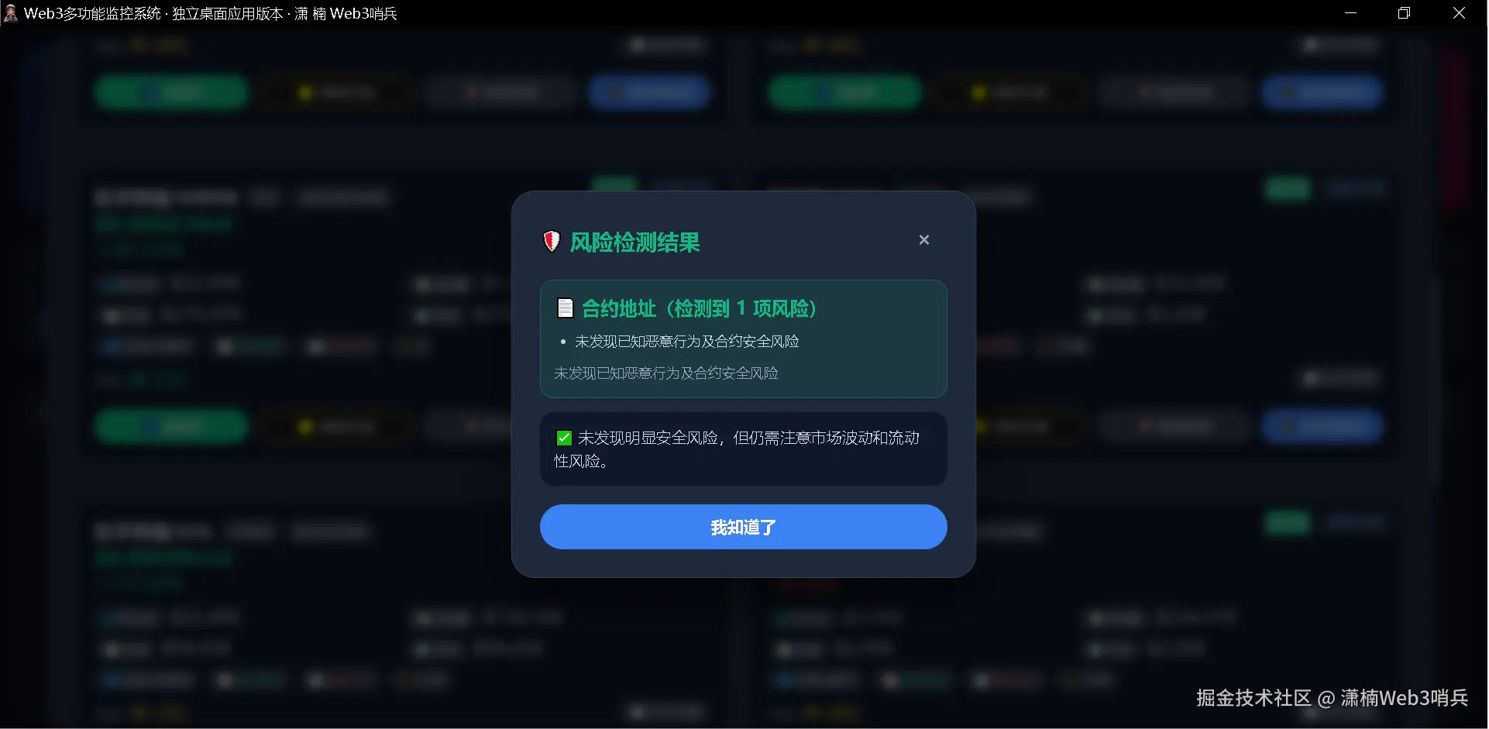
Task: Restore down the application window
Action: point(1404,13)
